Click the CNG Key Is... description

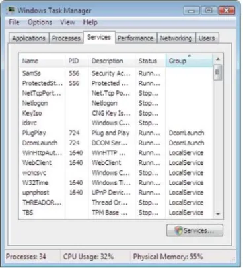pos(111,113)
